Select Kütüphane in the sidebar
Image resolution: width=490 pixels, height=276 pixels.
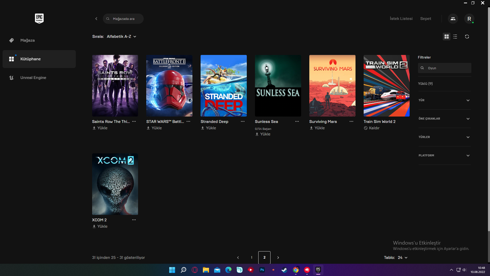[39, 59]
